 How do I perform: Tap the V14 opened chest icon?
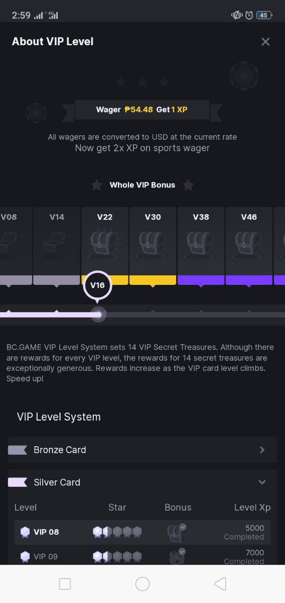tap(56, 245)
